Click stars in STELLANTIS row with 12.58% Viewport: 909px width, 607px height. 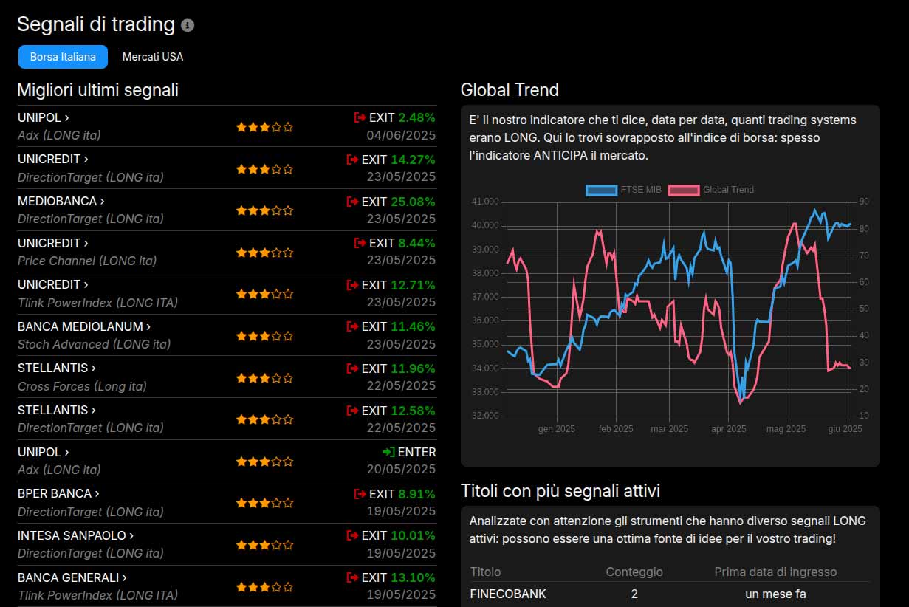(264, 419)
